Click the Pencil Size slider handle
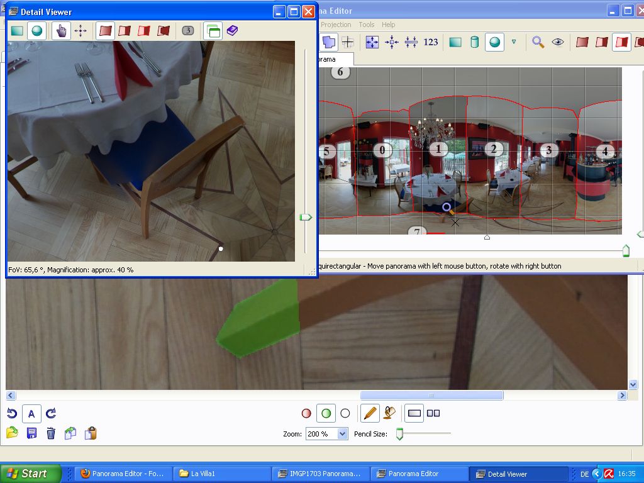 (399, 434)
